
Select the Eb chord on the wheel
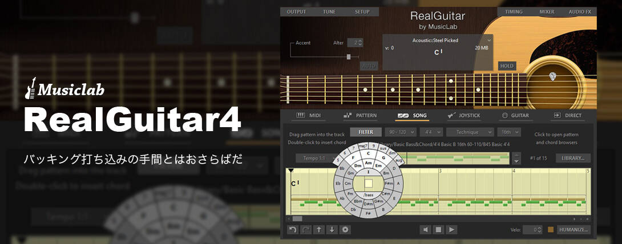point(338,184)
